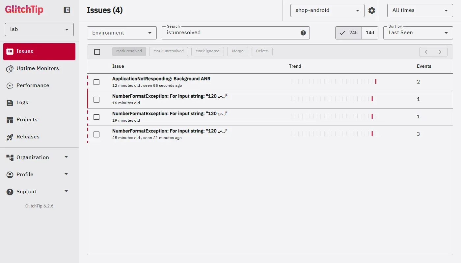461x263 pixels.
Task: Go to previous page of issues
Action: 426,52
